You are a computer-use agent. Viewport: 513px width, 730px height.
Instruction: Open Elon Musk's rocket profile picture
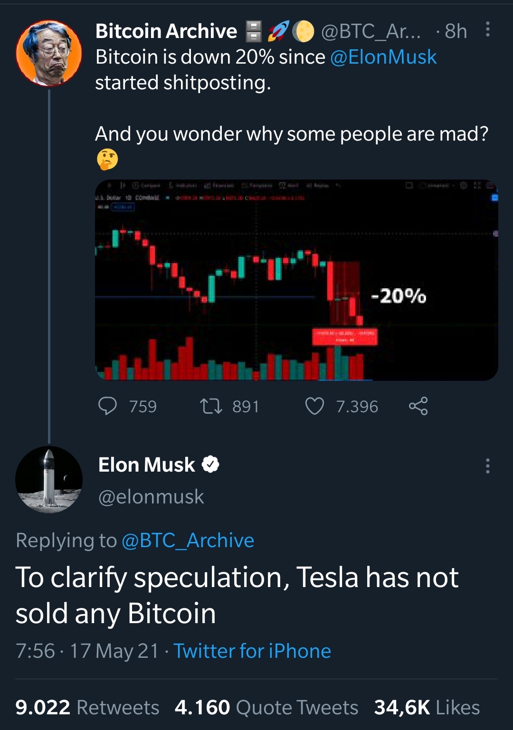pyautogui.click(x=49, y=480)
